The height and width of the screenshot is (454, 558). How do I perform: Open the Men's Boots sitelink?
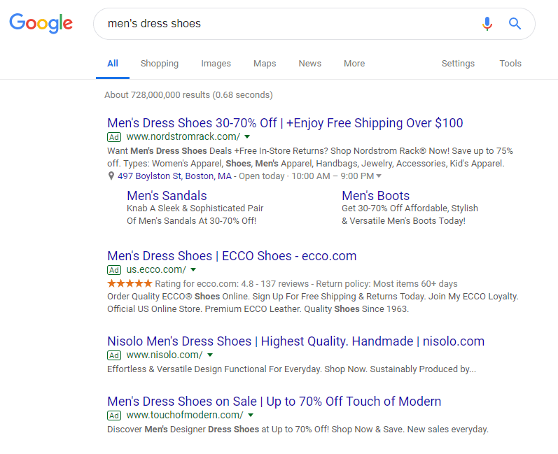[376, 196]
